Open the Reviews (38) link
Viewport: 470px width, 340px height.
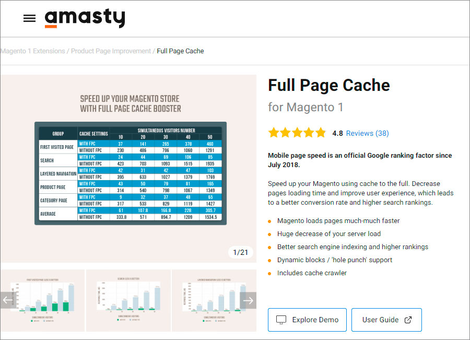point(367,133)
